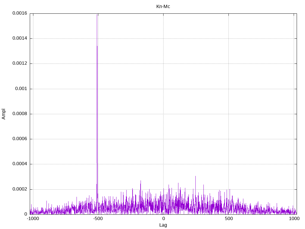Click the -500 x-axis tick label
Viewport: 305px width, 229px height.
98,219
